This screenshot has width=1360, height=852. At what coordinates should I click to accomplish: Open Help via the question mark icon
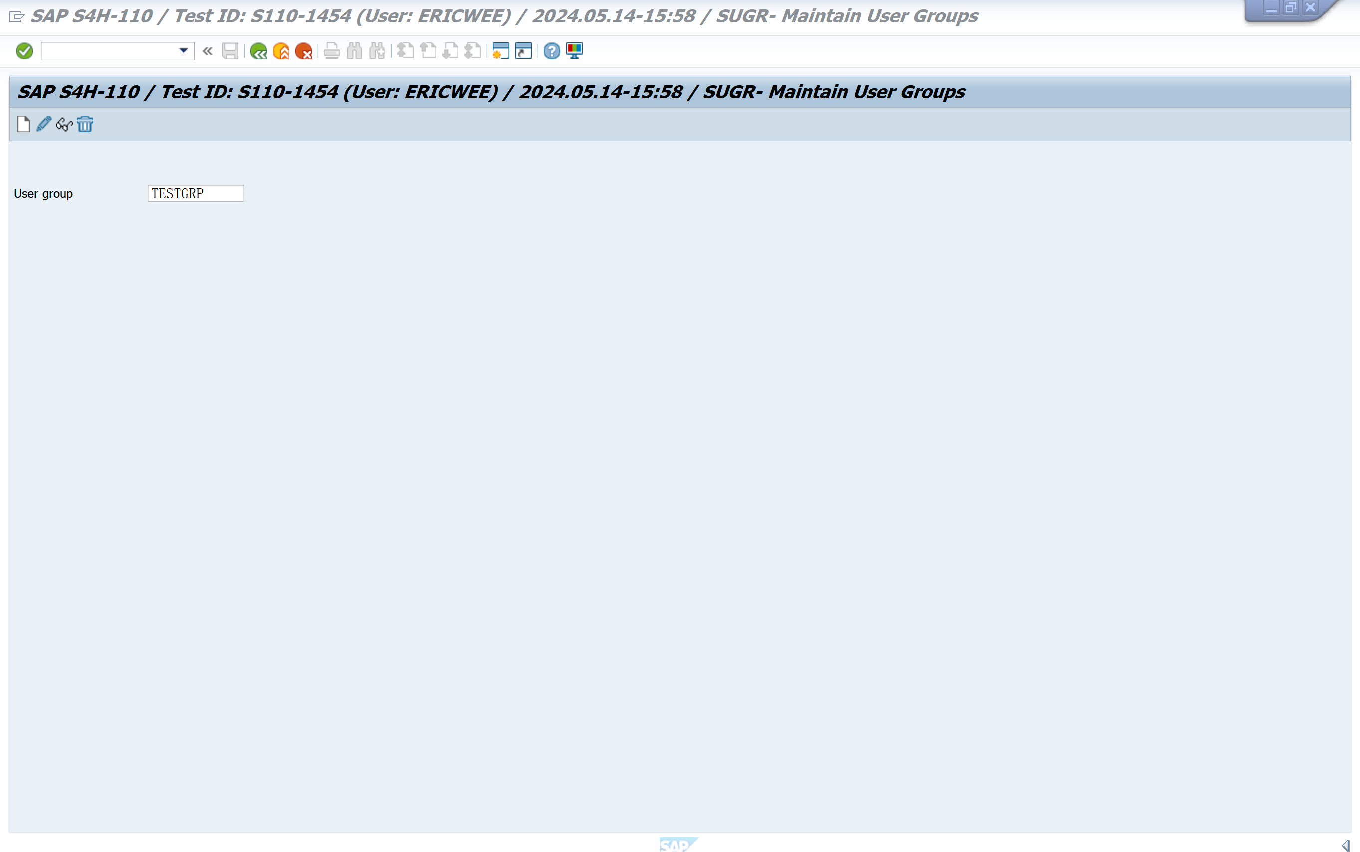coord(552,51)
